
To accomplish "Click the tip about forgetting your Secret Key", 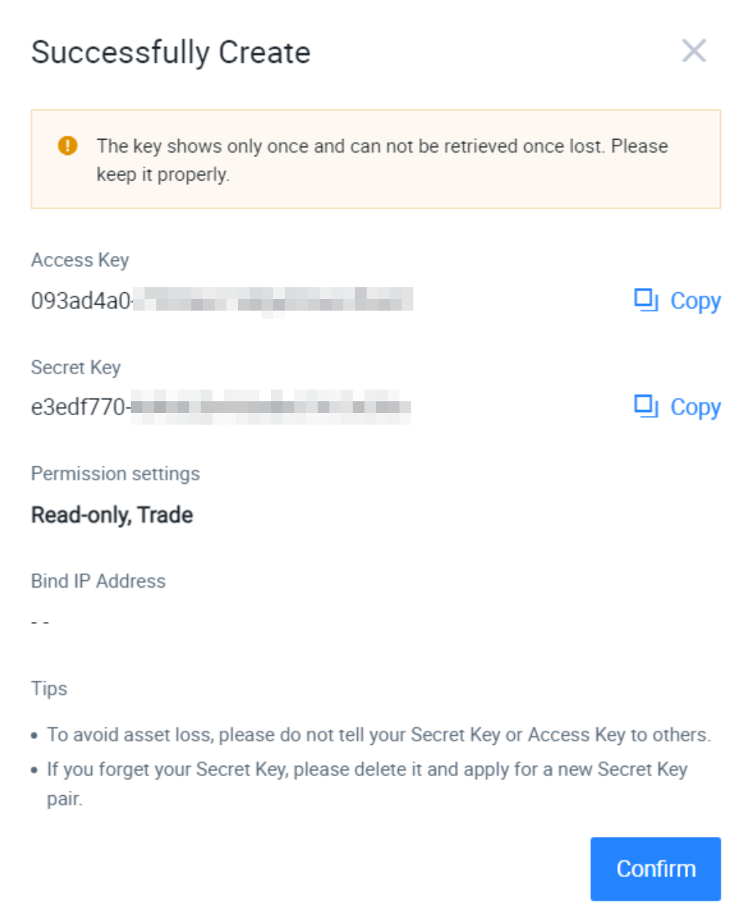I will pos(367,784).
